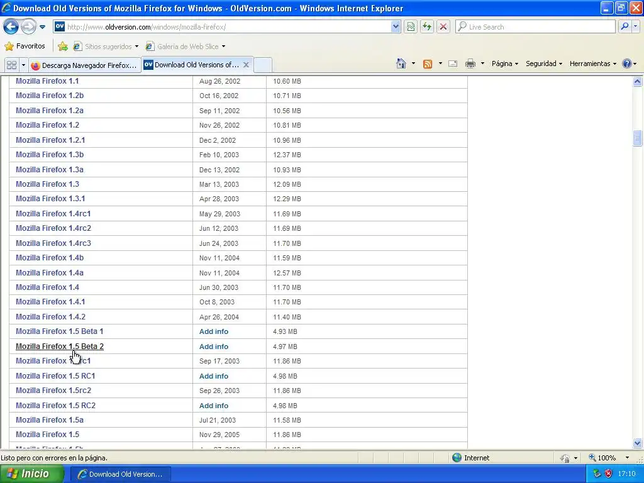The height and width of the screenshot is (483, 644).
Task: Click the 100% zoom level button
Action: pos(602,458)
